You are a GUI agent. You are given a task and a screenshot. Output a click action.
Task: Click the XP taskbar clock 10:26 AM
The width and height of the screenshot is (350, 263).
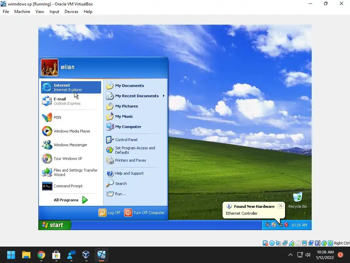point(299,225)
